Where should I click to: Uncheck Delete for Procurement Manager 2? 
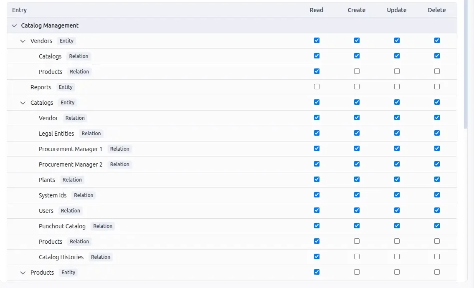click(437, 164)
